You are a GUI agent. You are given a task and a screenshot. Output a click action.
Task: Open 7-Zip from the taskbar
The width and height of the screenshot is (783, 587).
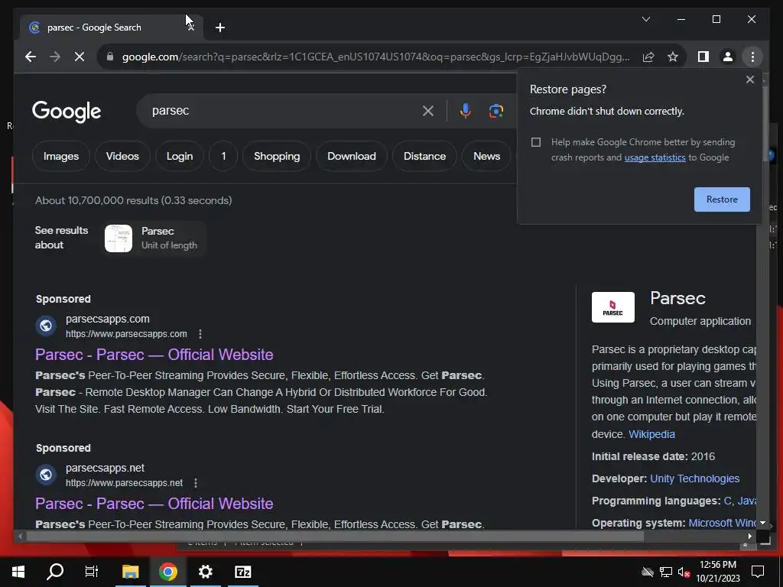pyautogui.click(x=242, y=572)
